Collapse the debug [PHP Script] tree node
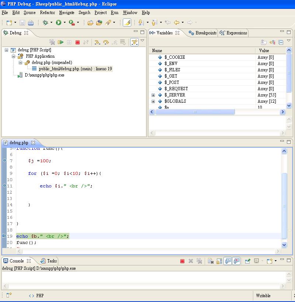 (7, 50)
